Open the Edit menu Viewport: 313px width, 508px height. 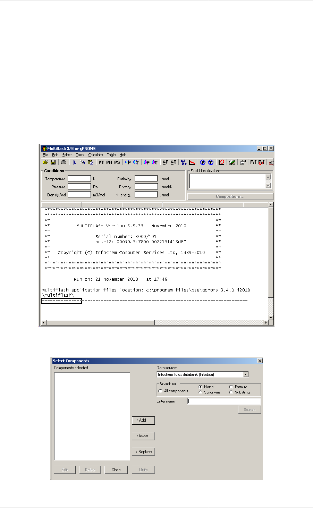tap(55, 155)
